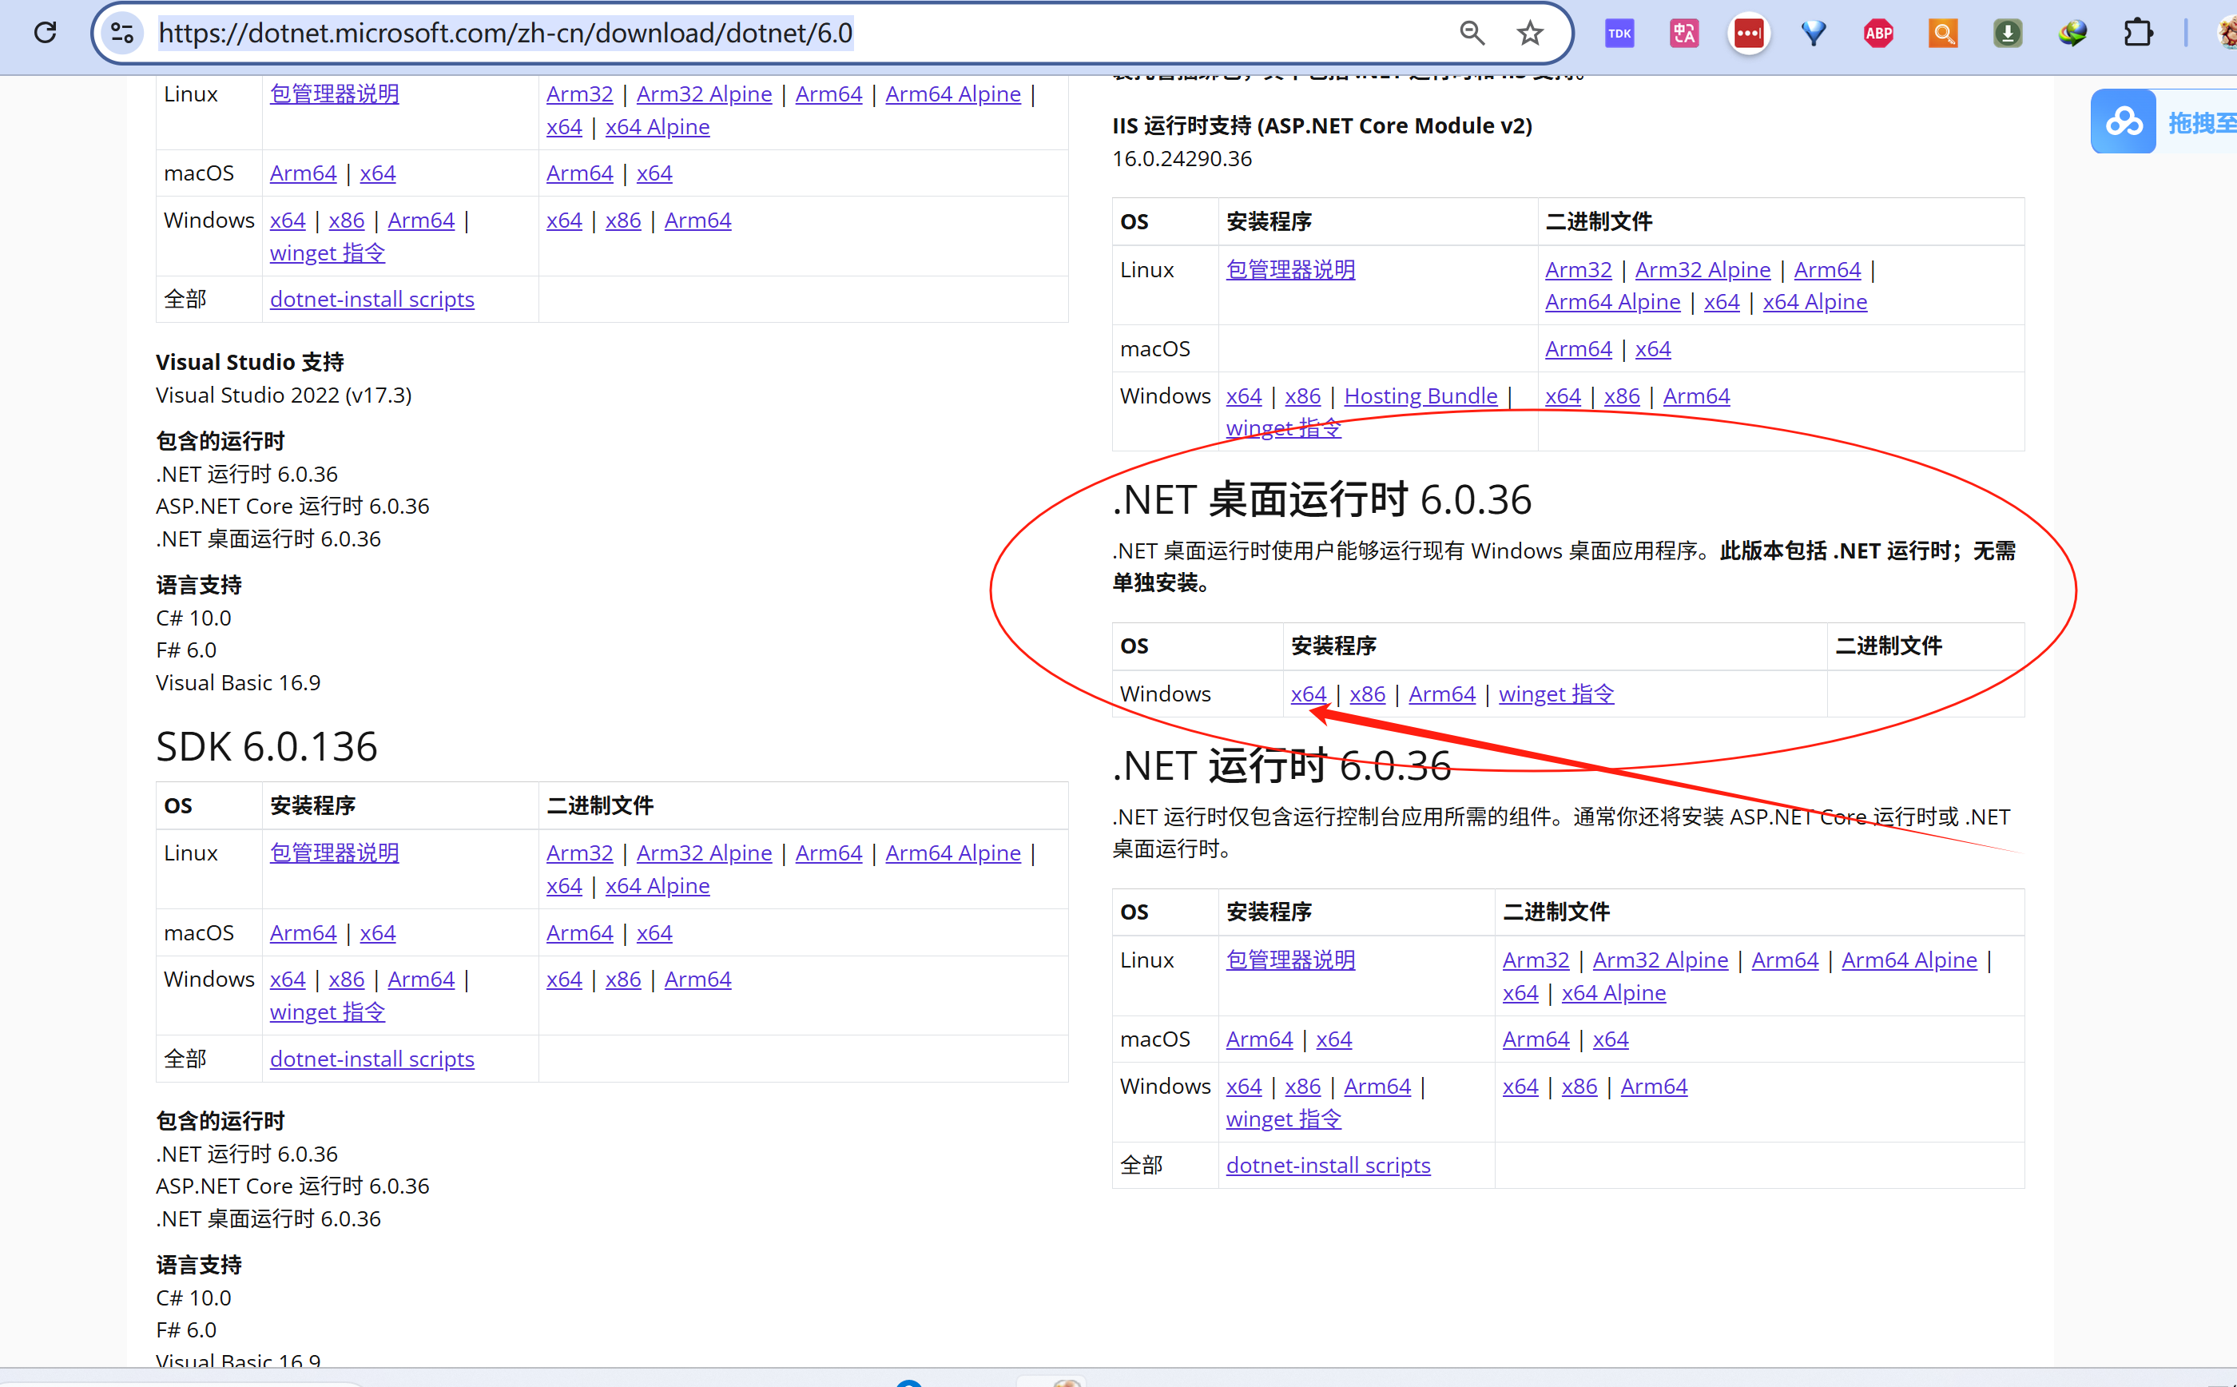Open the pink translate extension icon

pyautogui.click(x=1683, y=34)
